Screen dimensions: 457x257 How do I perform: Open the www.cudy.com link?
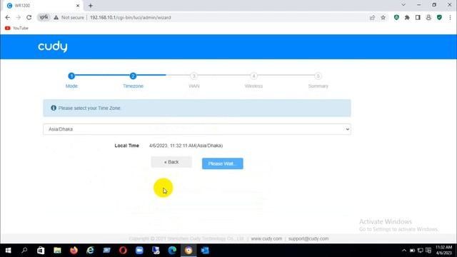point(266,238)
